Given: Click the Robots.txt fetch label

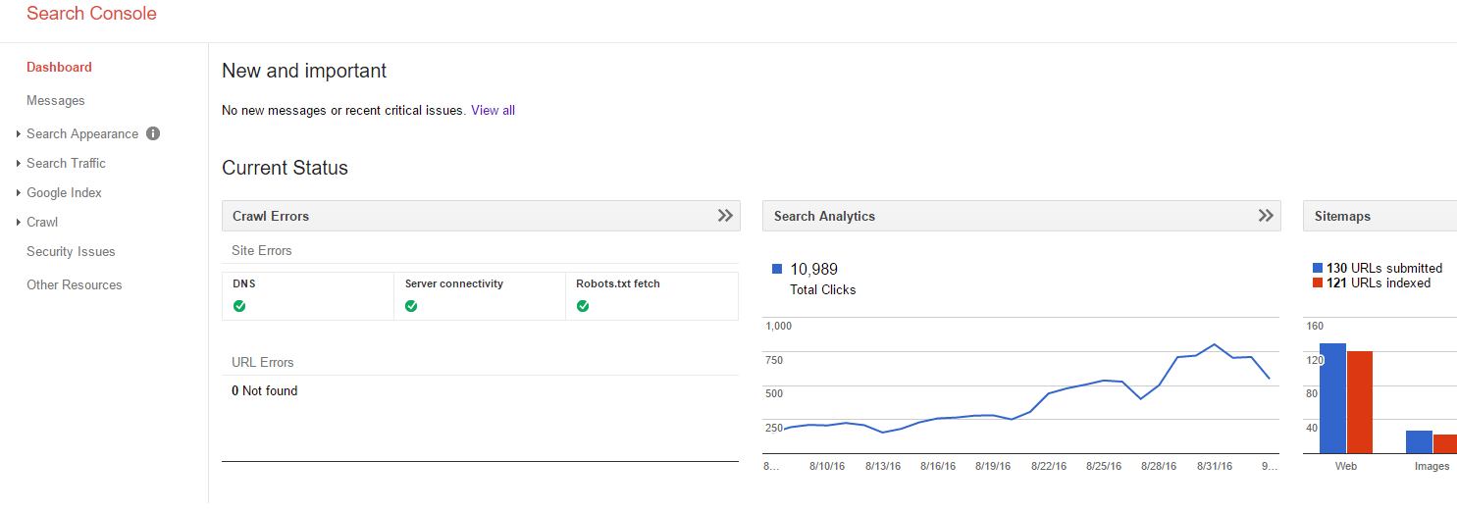Looking at the screenshot, I should (x=618, y=283).
